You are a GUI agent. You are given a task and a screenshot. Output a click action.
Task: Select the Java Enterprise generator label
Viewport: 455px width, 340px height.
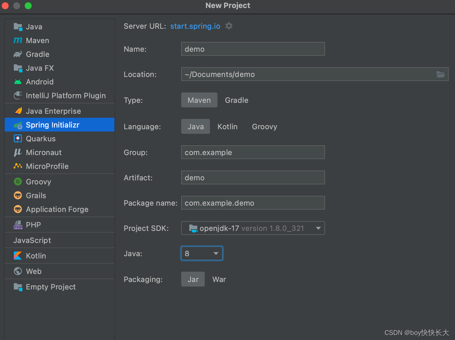53,111
